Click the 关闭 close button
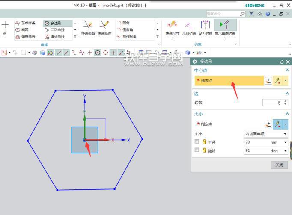 [x=279, y=165]
